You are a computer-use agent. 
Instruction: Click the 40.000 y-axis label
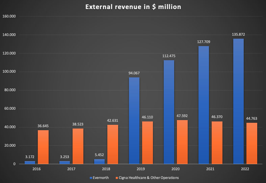pyautogui.click(x=10, y=127)
